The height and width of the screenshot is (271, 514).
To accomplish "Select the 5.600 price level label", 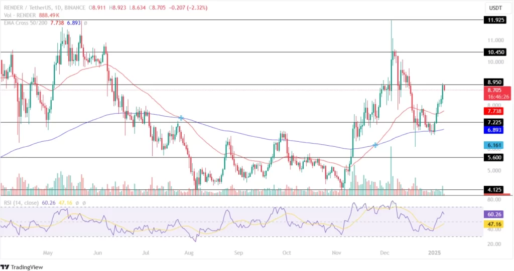I will point(494,157).
